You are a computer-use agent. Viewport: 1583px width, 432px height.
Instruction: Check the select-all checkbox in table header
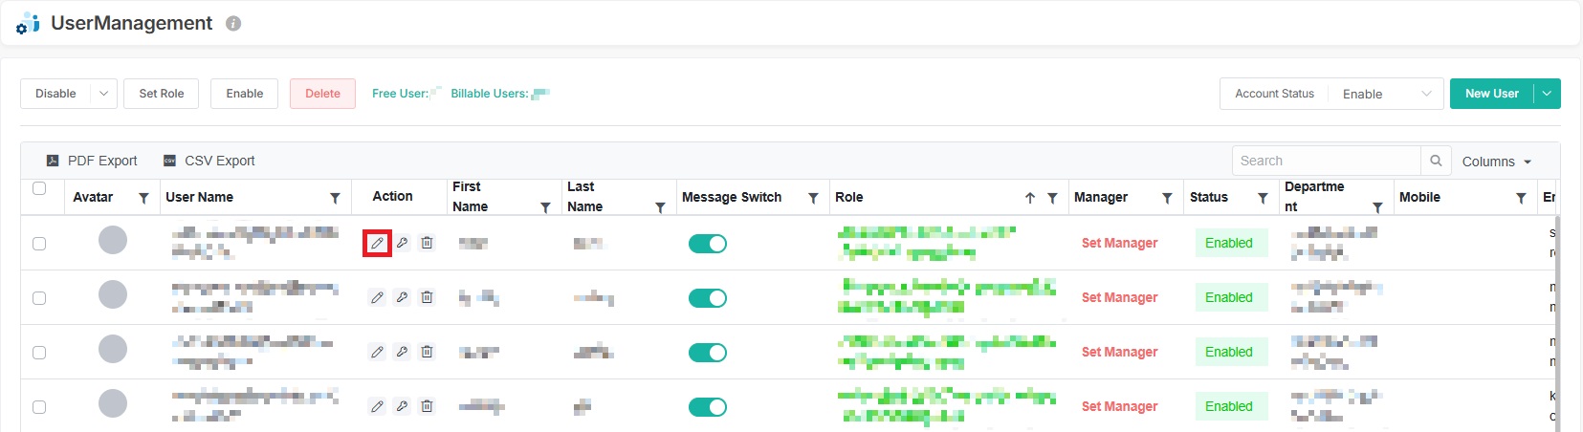tap(39, 188)
